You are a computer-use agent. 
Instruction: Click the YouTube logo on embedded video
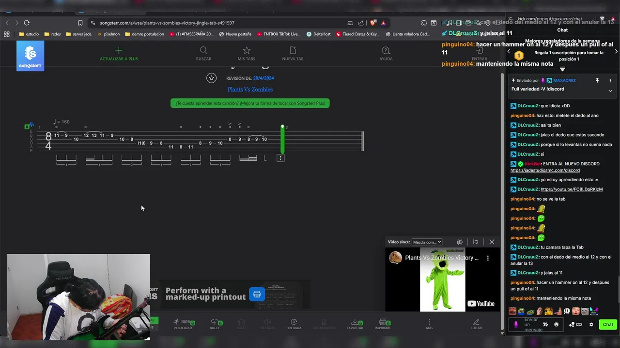[x=481, y=304]
